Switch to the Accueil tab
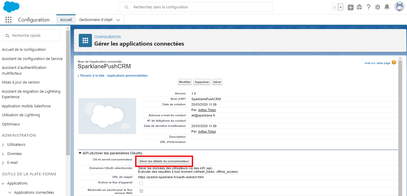407x196 pixels. [66, 20]
